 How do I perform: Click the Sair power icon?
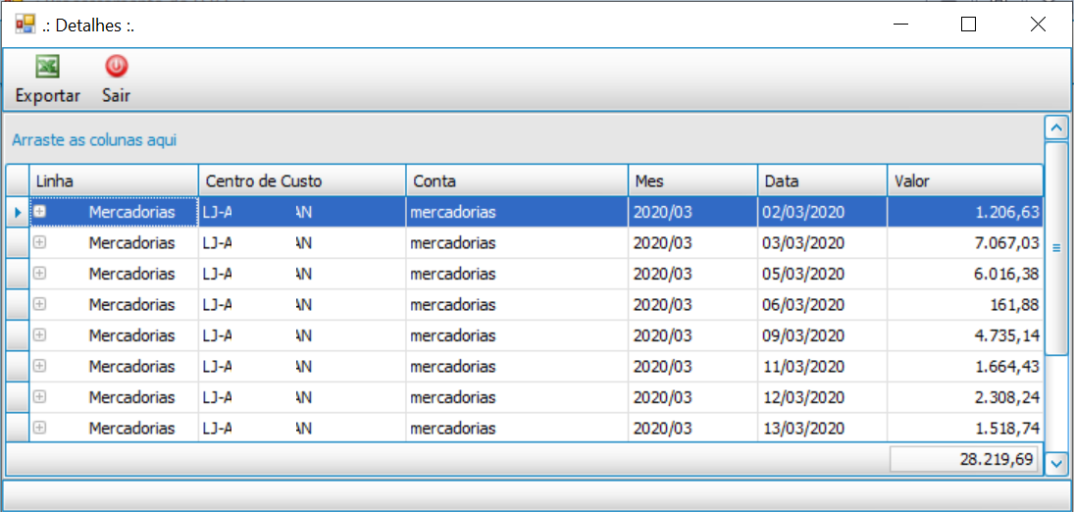[117, 67]
